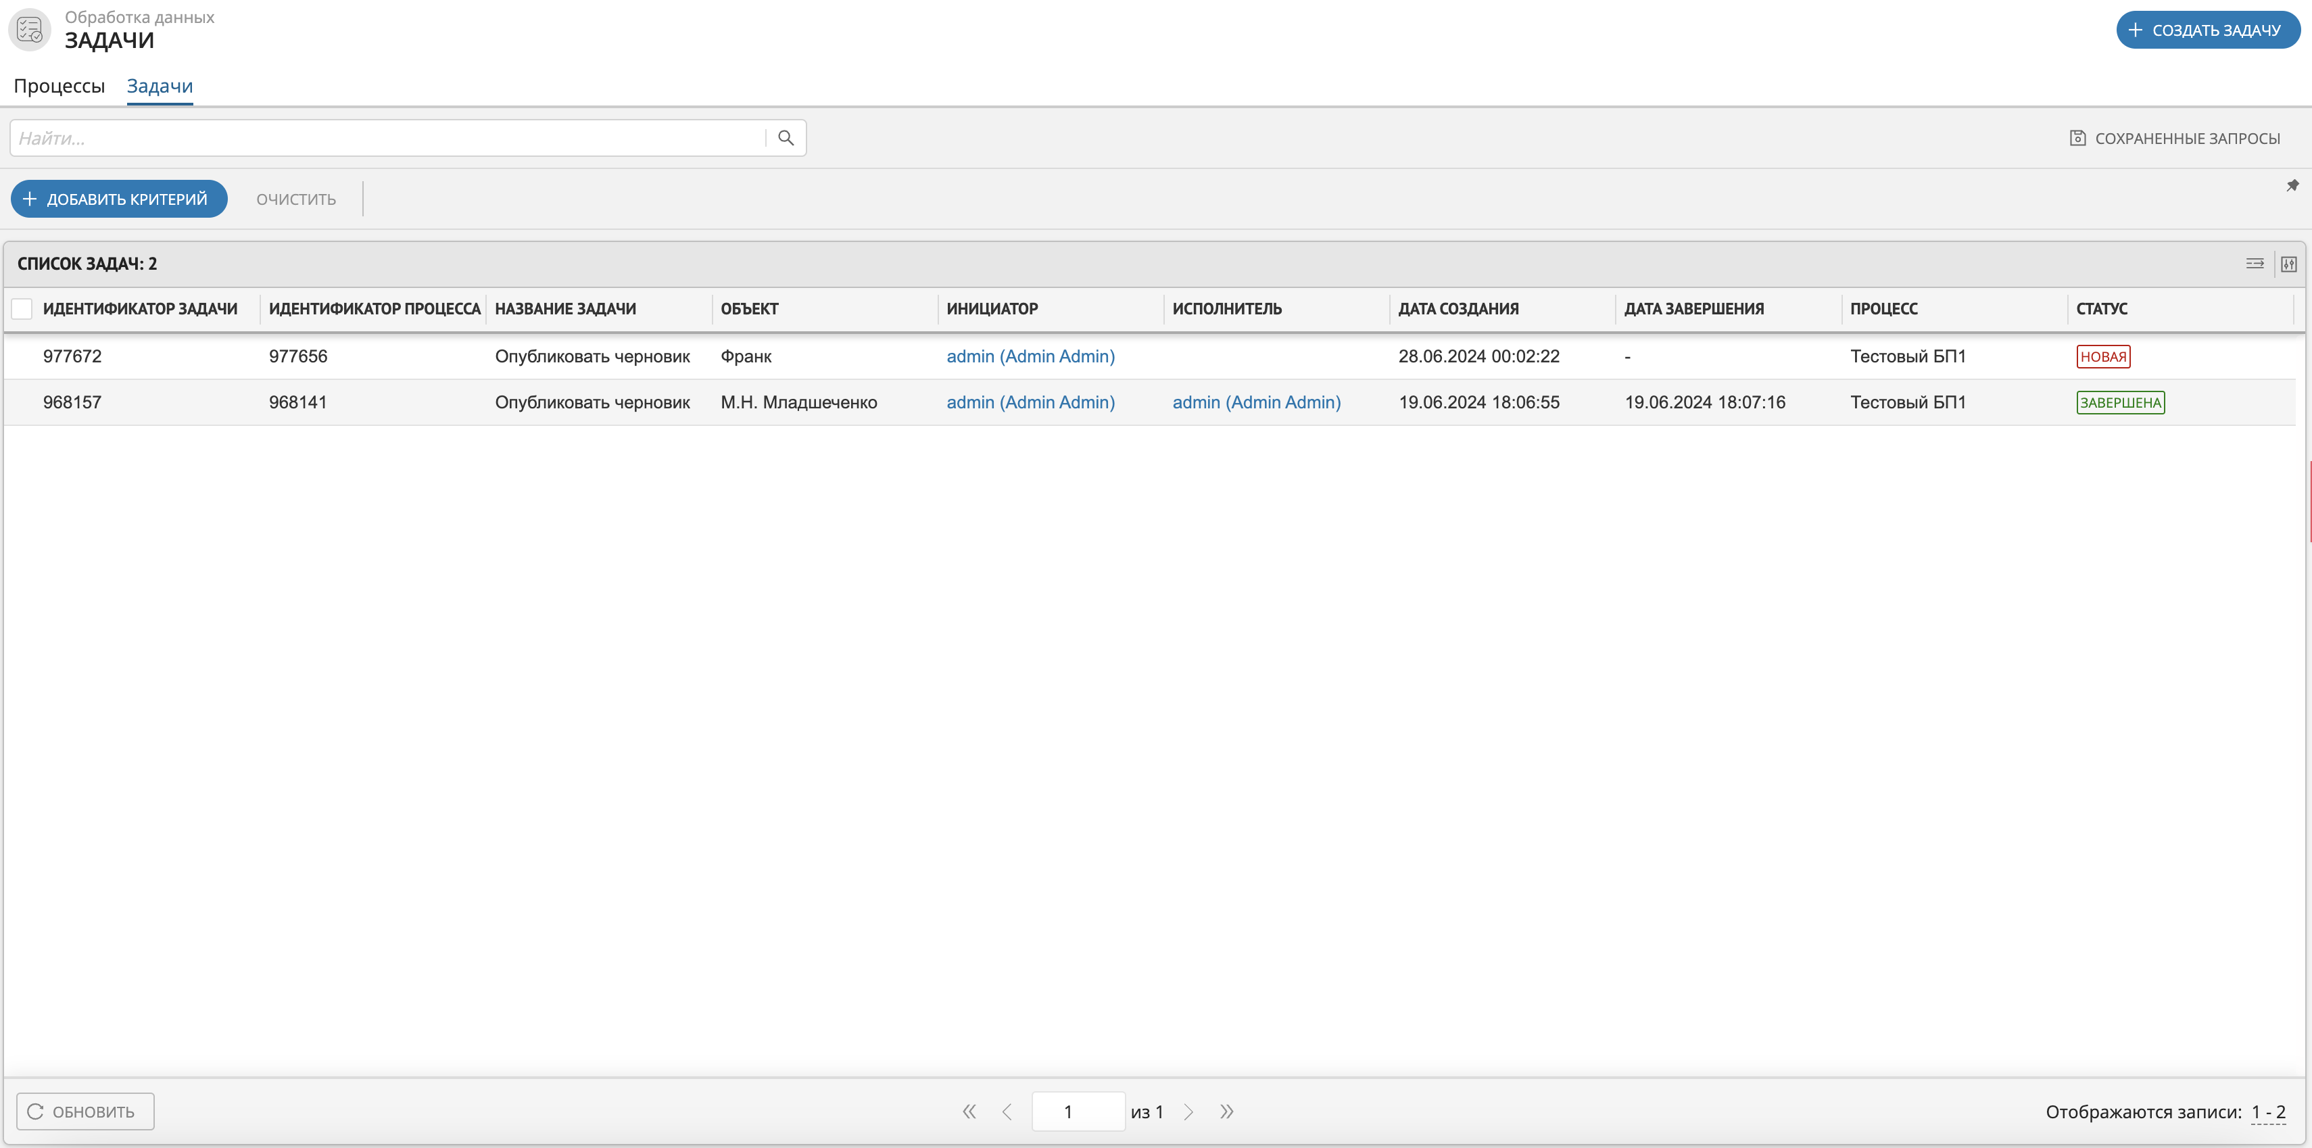Focus the Найти search input field
Image resolution: width=2312 pixels, height=1148 pixels.
(388, 138)
